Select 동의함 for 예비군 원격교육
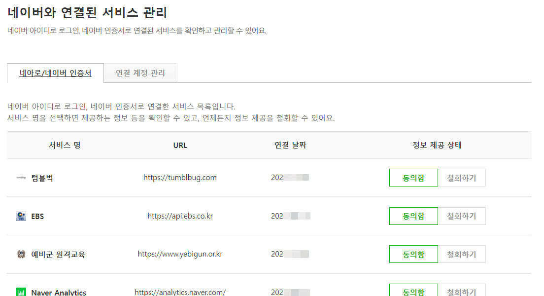The width and height of the screenshot is (544, 296). (x=413, y=254)
